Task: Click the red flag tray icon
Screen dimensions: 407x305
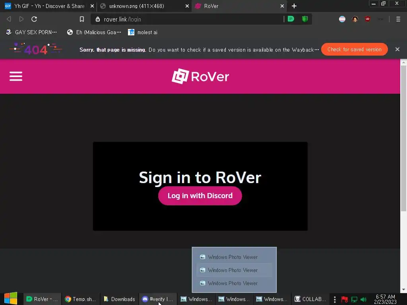Action: coord(345,299)
